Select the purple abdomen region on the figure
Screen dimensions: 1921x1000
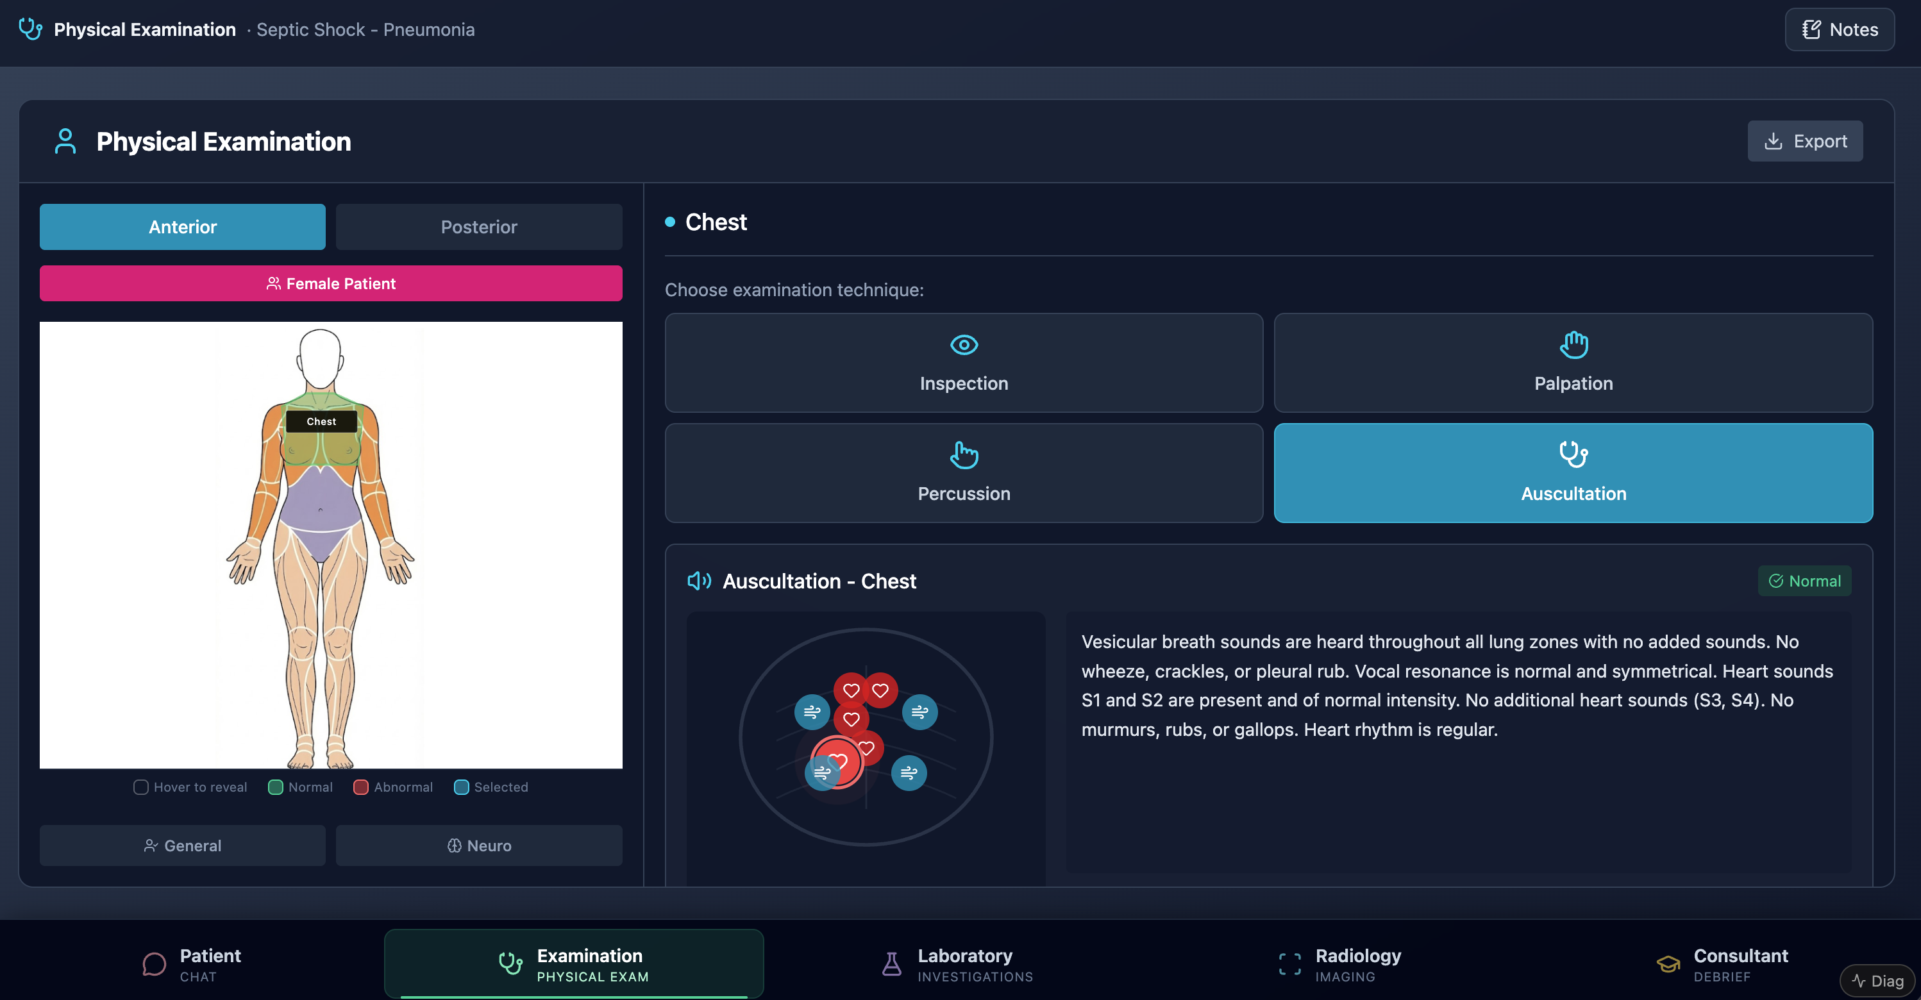(x=320, y=499)
